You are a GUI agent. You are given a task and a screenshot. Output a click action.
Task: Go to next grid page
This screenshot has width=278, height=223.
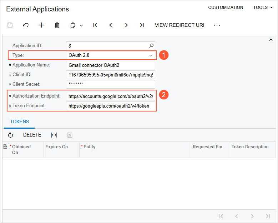tap(252, 216)
